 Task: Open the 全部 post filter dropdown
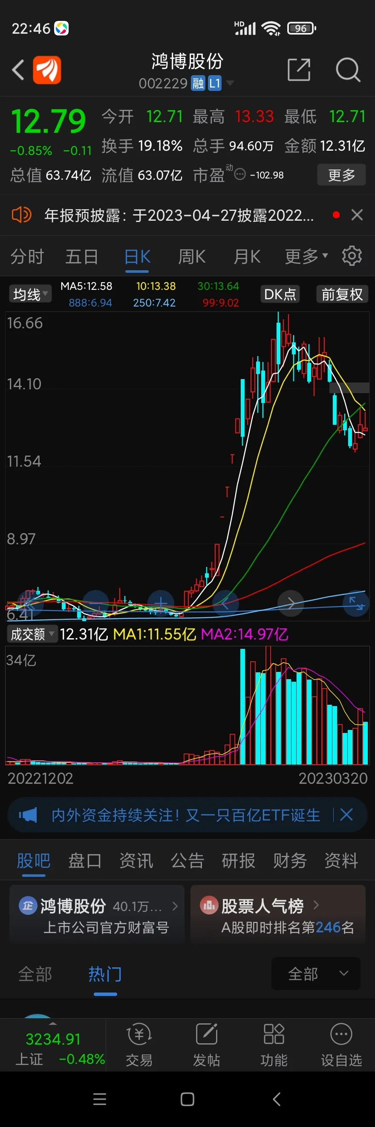316,973
